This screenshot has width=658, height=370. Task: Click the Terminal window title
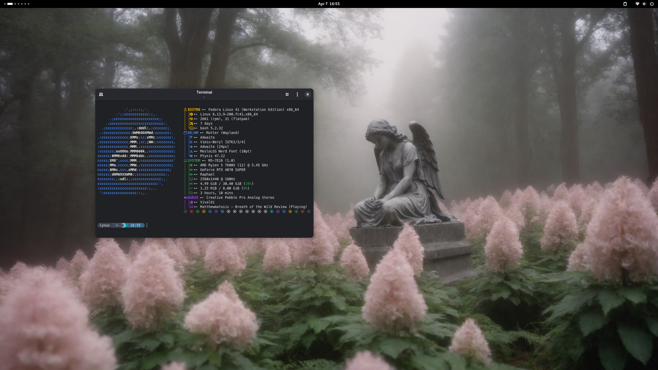tap(204, 92)
